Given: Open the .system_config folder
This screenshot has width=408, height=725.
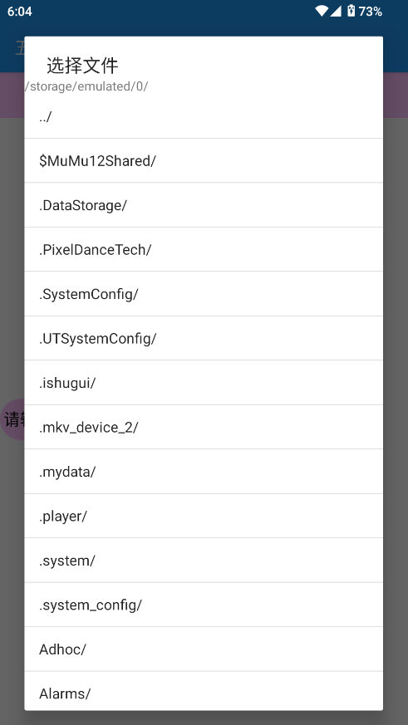Looking at the screenshot, I should [204, 605].
